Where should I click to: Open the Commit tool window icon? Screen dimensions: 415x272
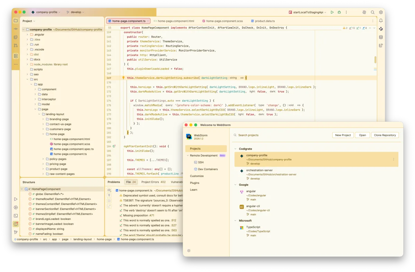16,29
